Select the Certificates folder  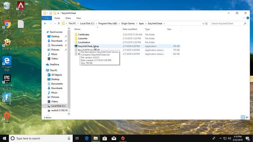[83, 34]
